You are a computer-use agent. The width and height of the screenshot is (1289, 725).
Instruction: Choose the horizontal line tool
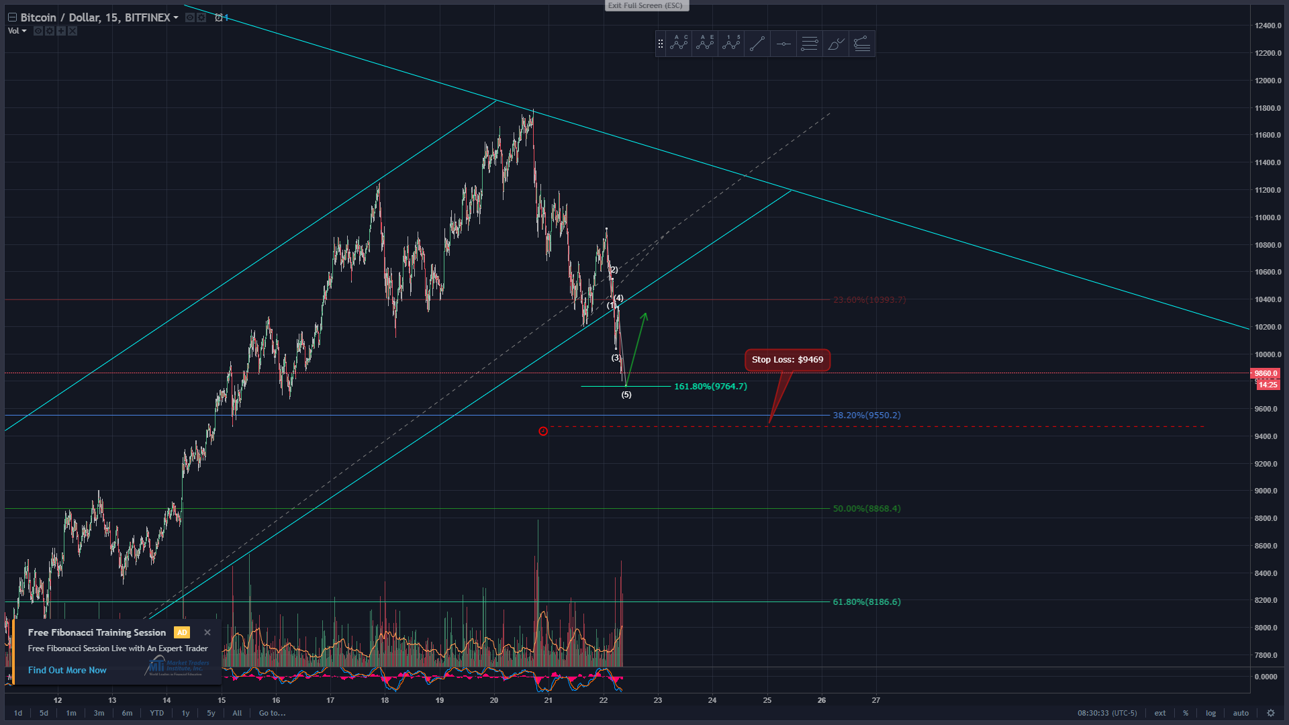pos(783,44)
